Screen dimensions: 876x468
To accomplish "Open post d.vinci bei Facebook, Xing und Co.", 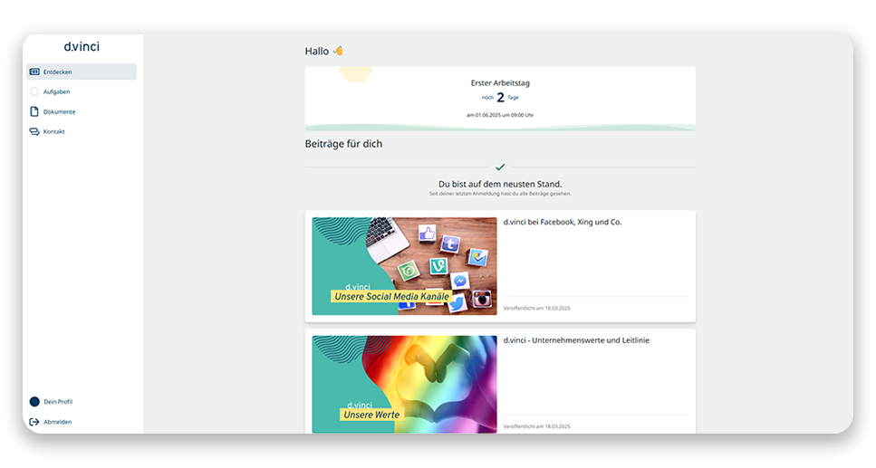I will coord(562,222).
